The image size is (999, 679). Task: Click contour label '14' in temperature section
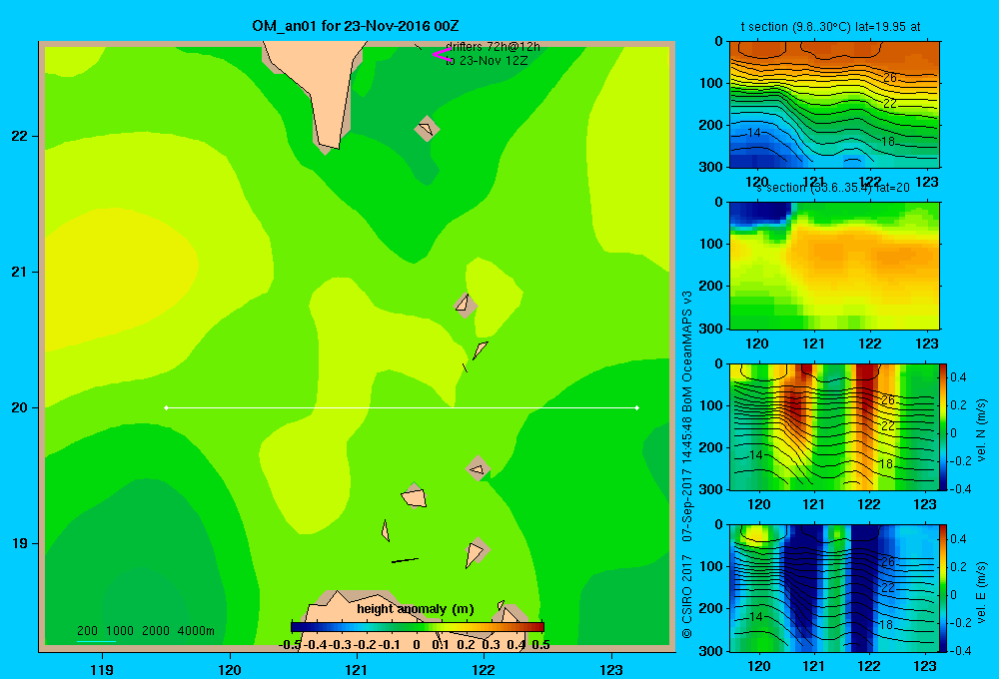tap(753, 133)
